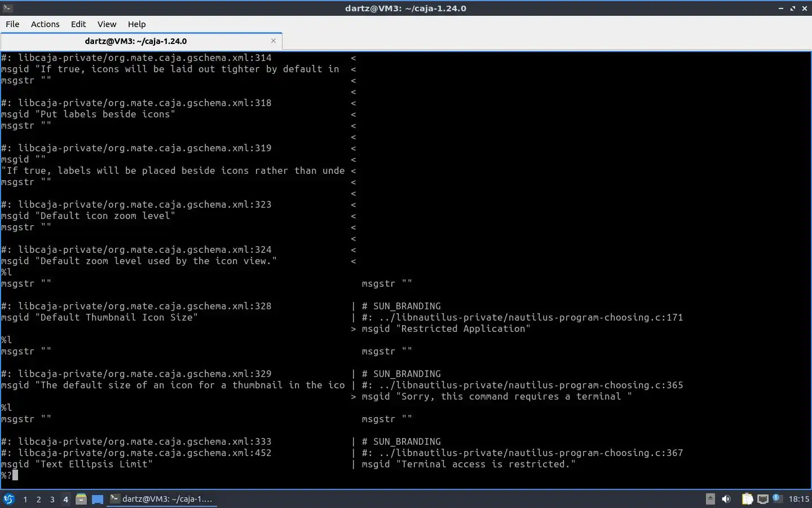The image size is (812, 508).
Task: Click the line msgid "Default Thumbnail Icon Size"
Action: pyautogui.click(x=100, y=317)
